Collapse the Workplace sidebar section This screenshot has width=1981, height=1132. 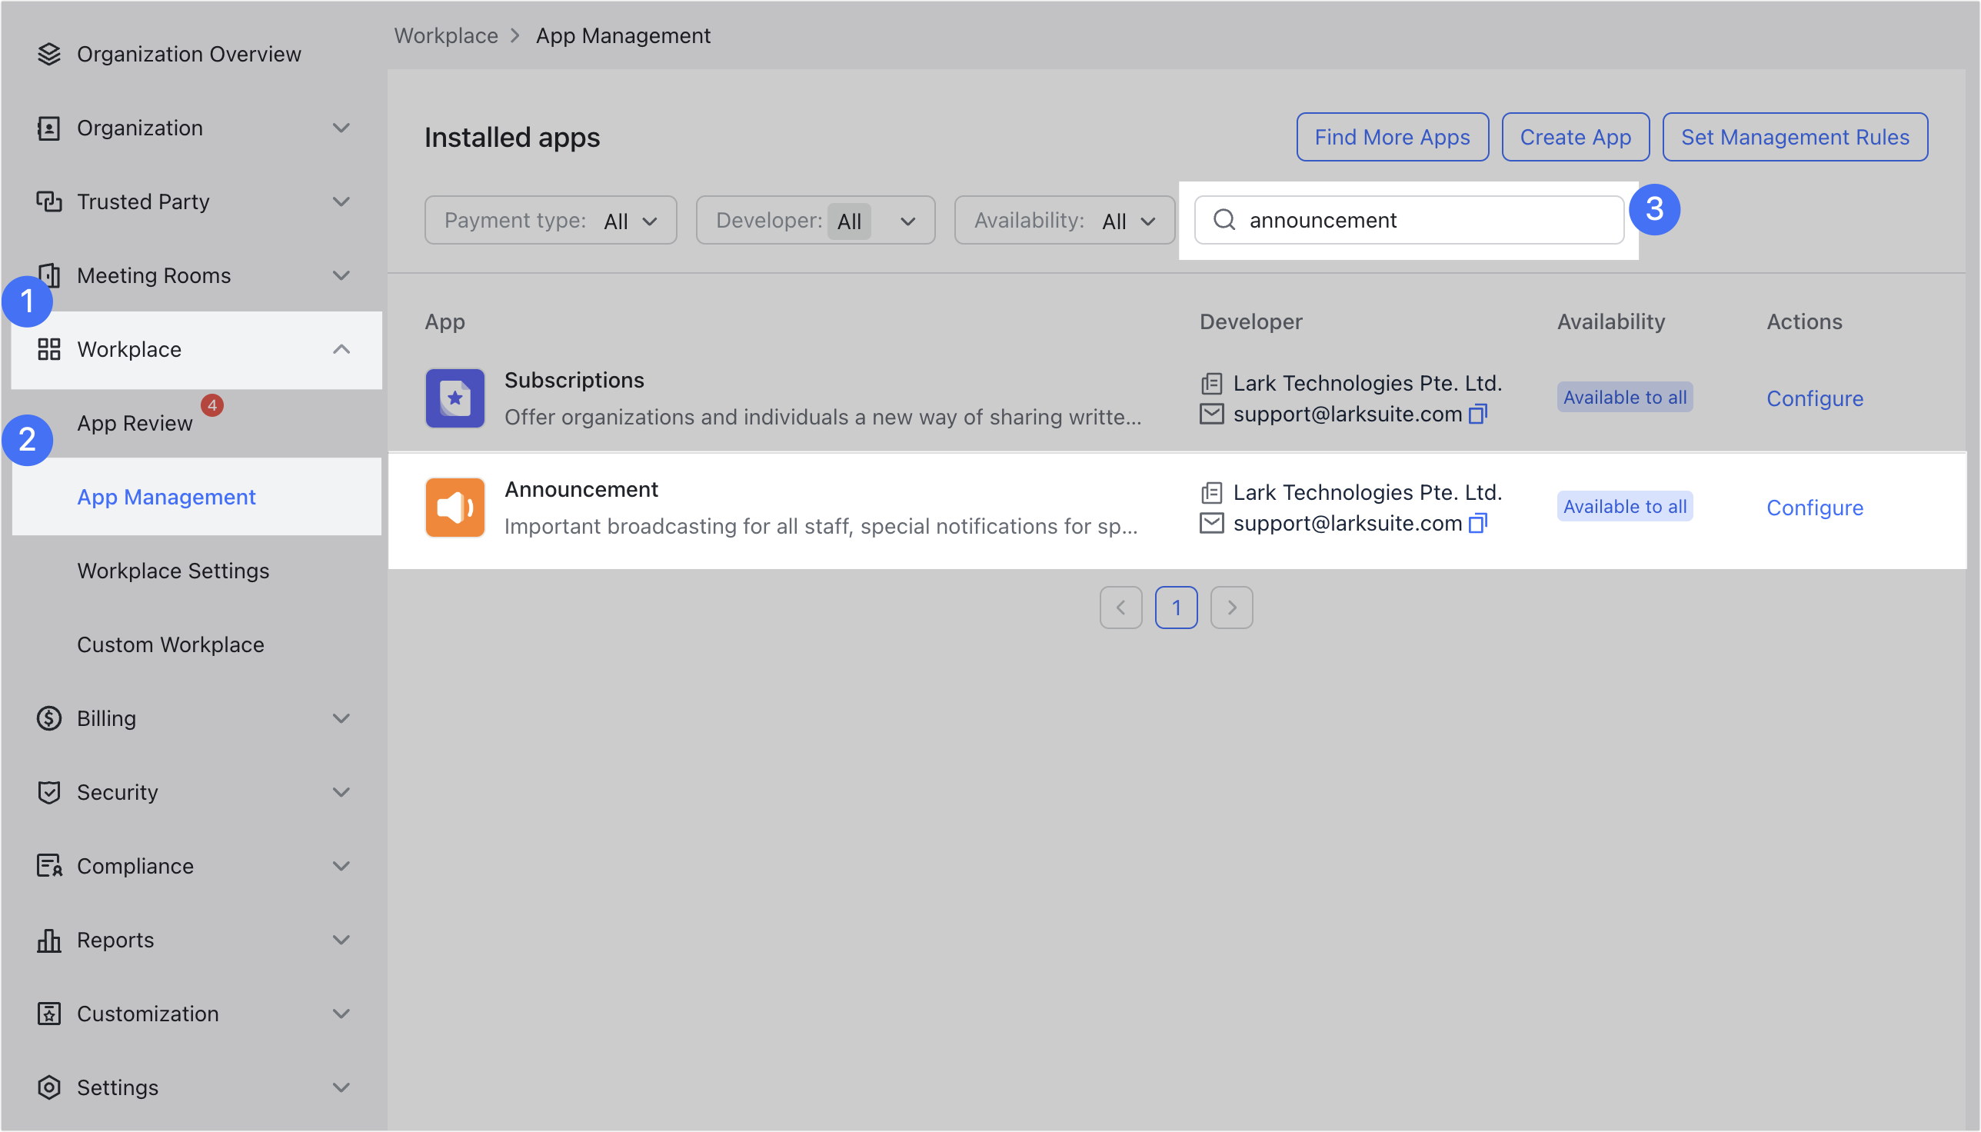[341, 349]
